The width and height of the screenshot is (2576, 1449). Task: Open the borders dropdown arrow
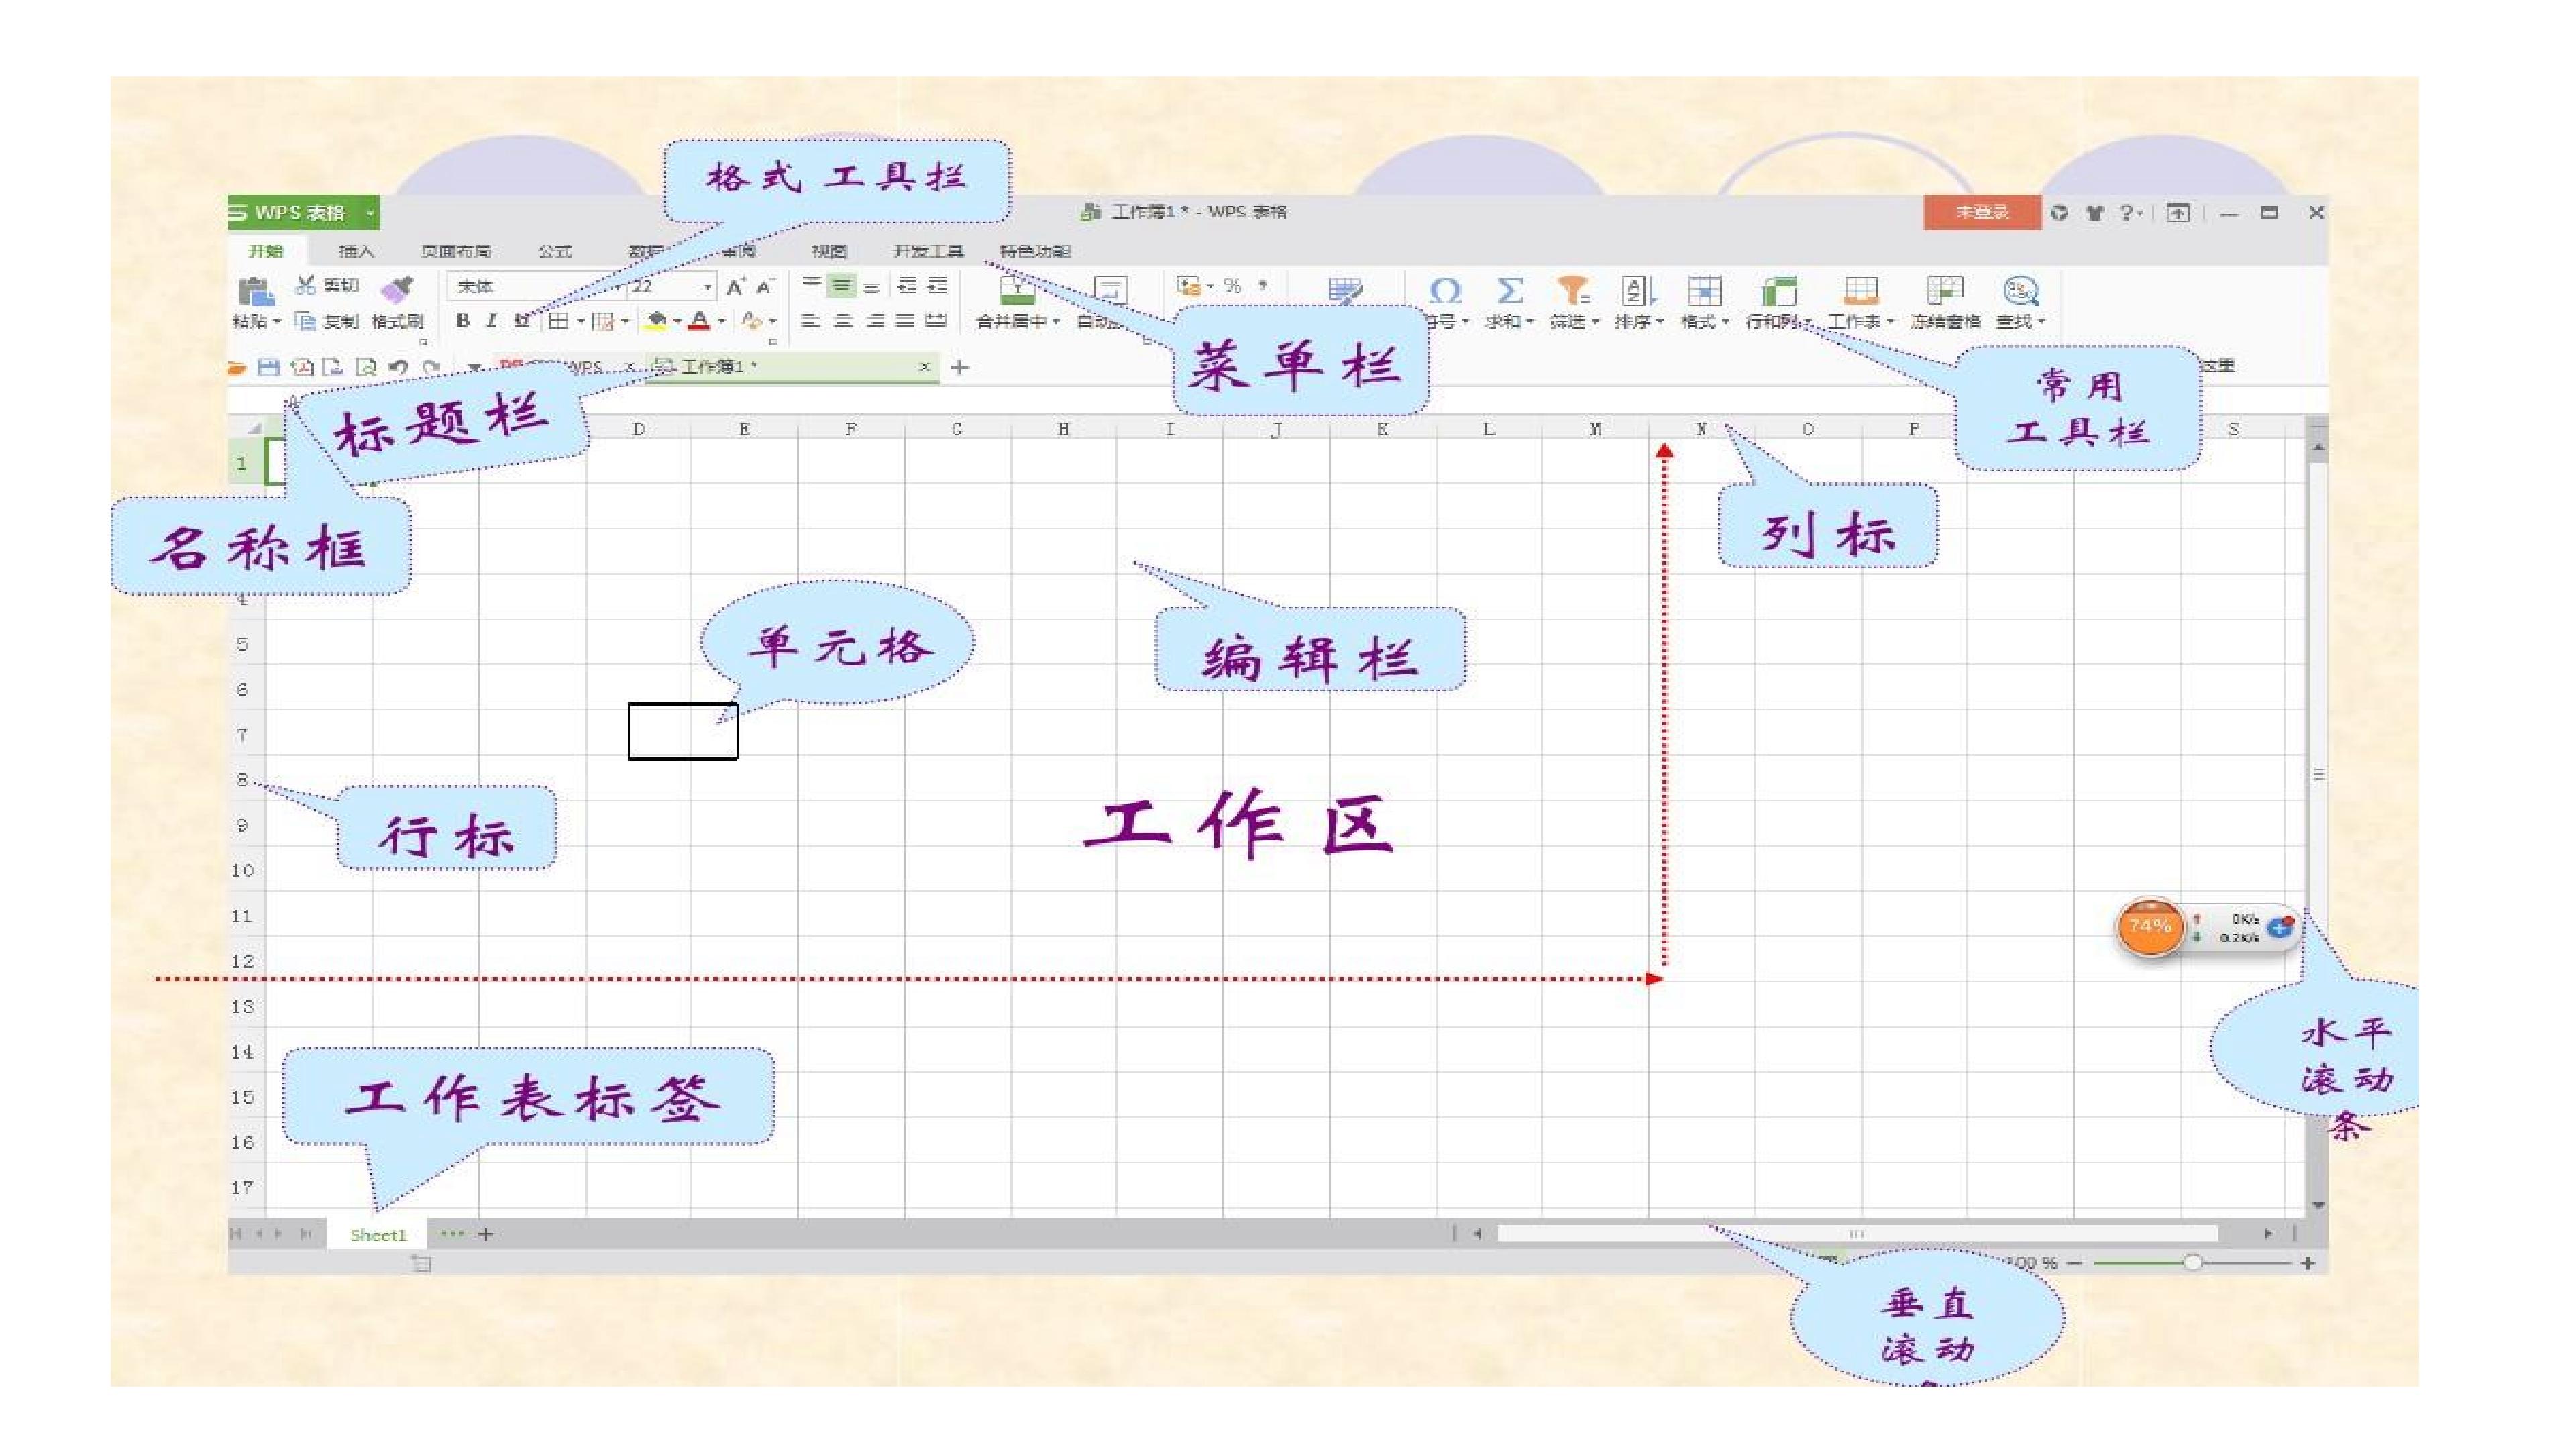click(x=580, y=322)
